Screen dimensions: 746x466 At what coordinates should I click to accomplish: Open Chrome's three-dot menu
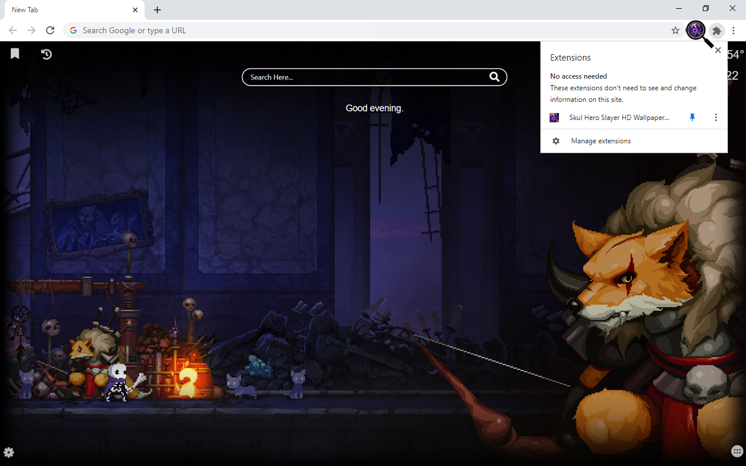coord(734,30)
